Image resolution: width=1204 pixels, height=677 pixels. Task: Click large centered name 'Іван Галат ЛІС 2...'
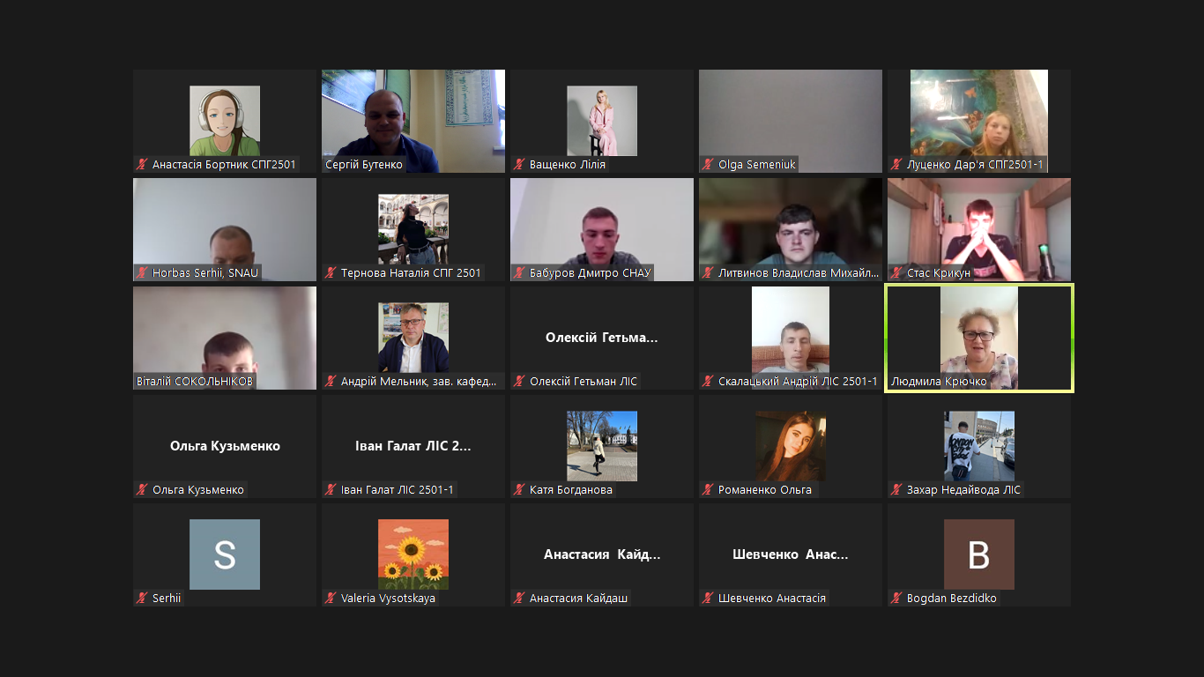pos(413,446)
